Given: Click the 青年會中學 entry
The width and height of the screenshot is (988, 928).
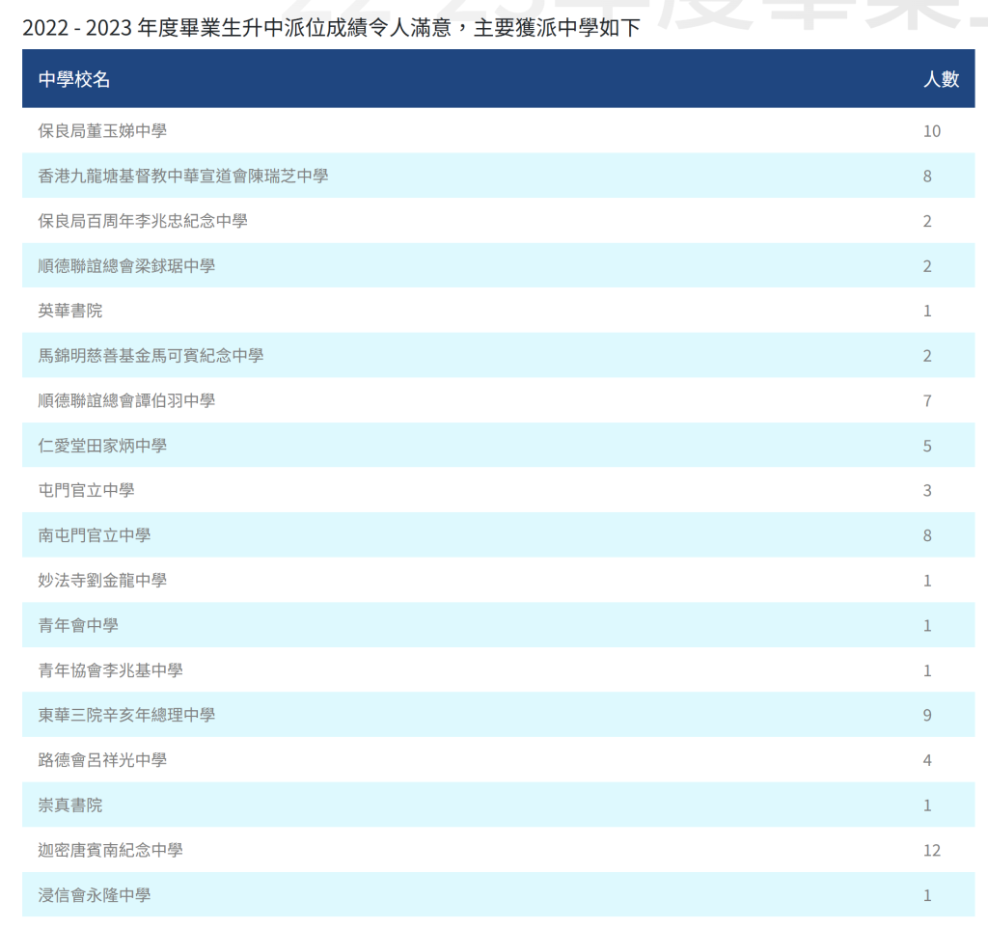Looking at the screenshot, I should coord(78,625).
